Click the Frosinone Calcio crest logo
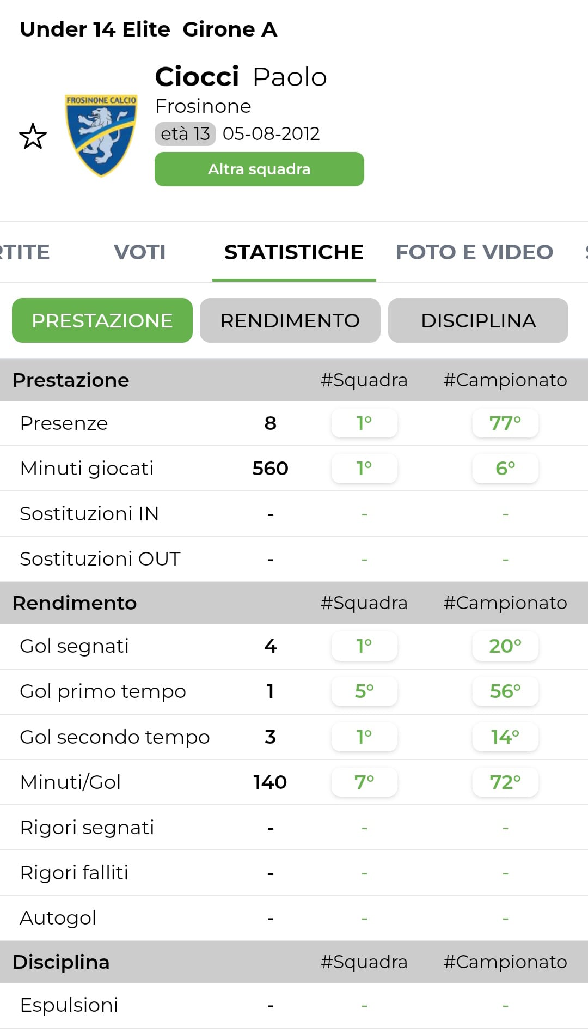 101,136
